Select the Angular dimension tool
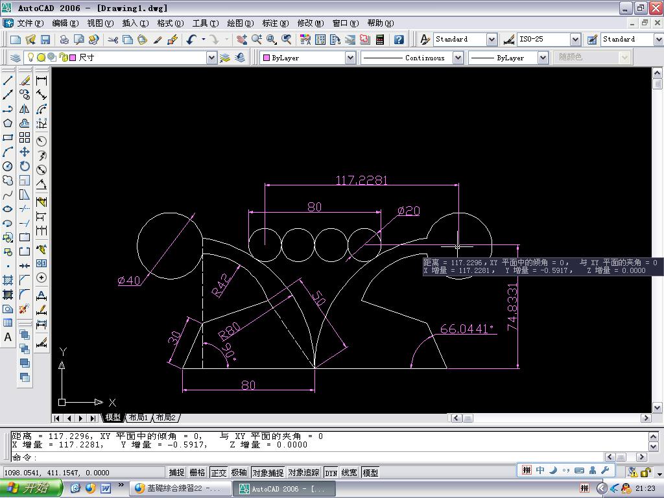 (x=41, y=184)
